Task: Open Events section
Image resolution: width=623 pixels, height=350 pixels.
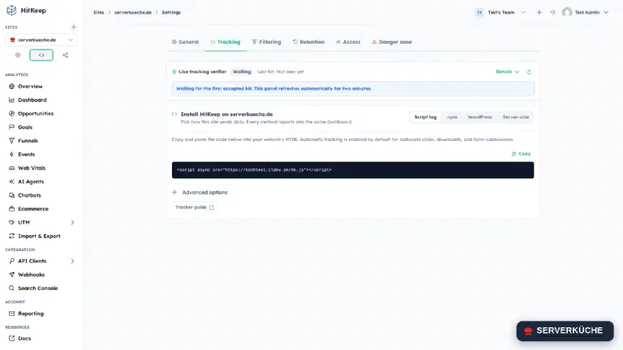Action: (x=26, y=155)
